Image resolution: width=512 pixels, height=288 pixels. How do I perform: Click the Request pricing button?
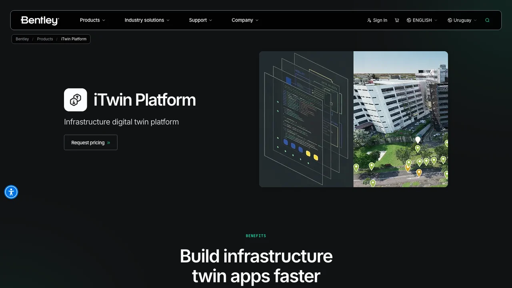pyautogui.click(x=90, y=142)
